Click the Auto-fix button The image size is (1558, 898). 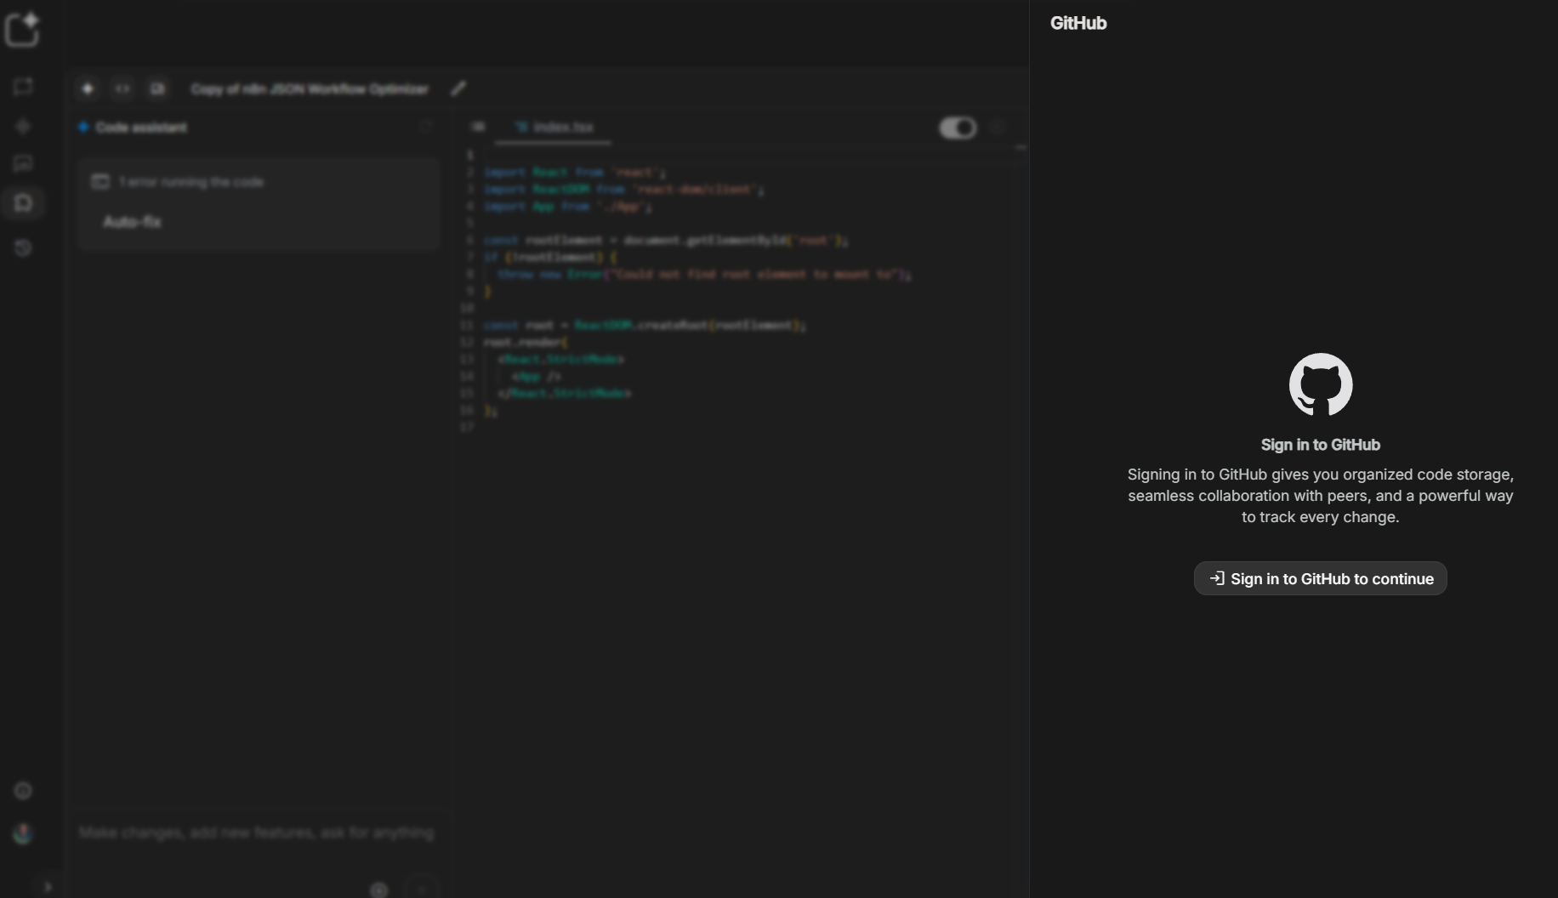click(132, 222)
